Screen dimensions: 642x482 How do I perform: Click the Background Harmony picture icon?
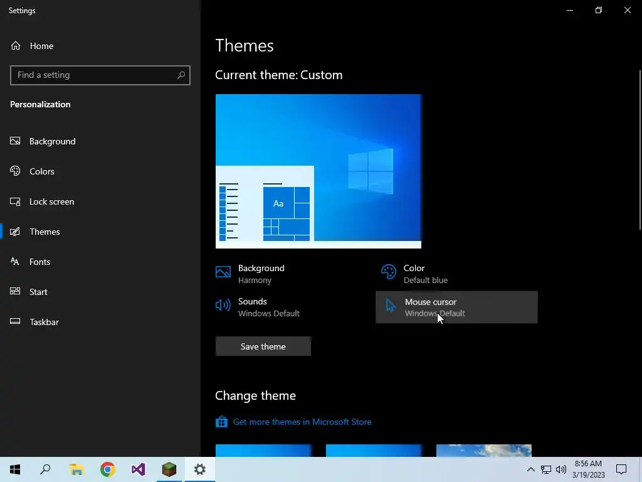click(x=223, y=272)
